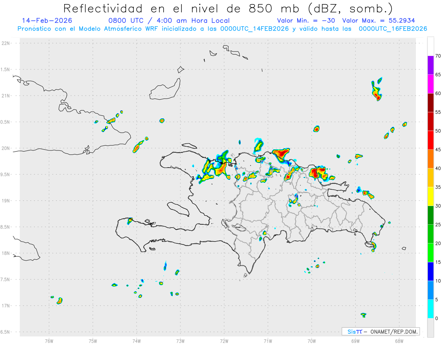
Task: Click the colorbar scale value '55'
Action: 438,112
